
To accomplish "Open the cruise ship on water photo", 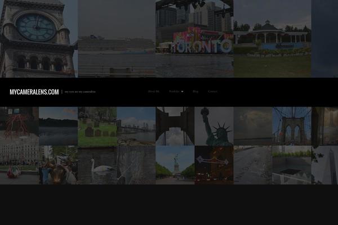I will point(117,39).
